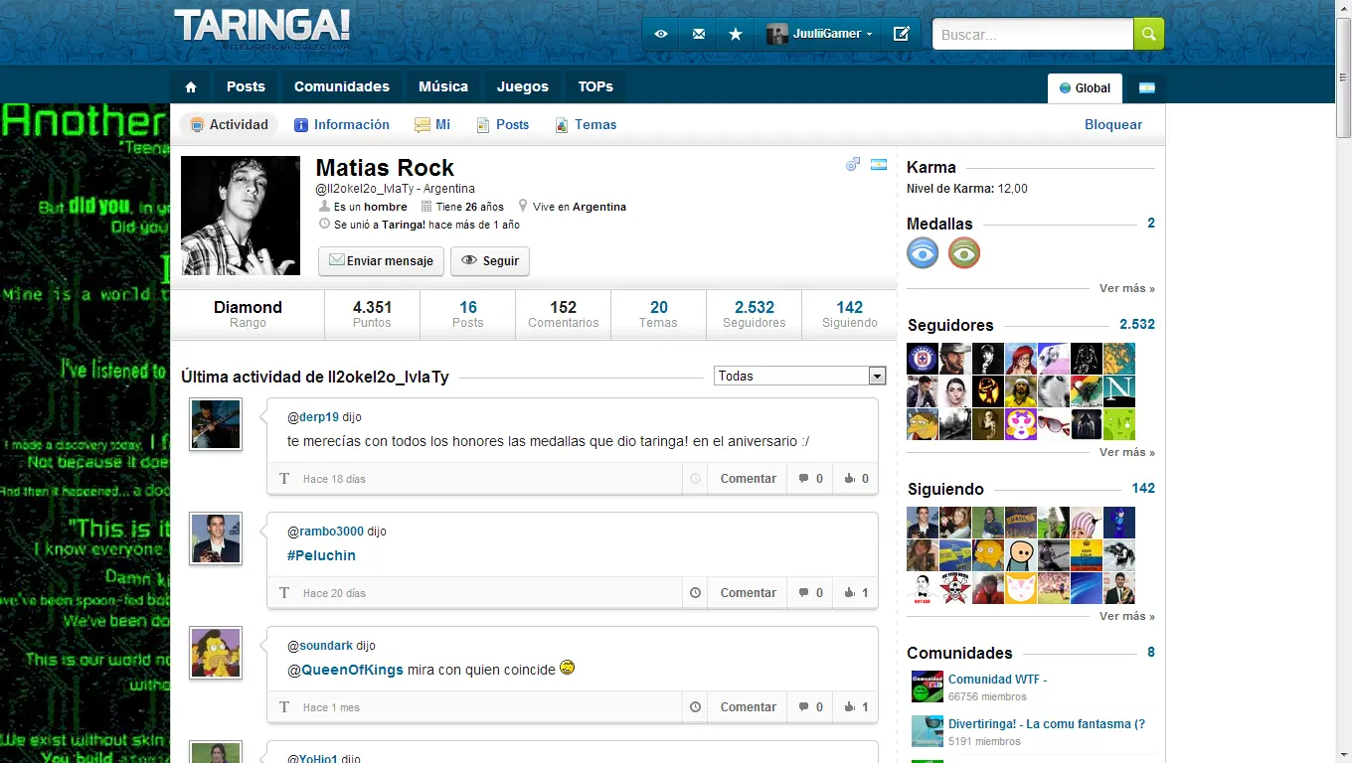Click the 2.532 Seguidores stat
Viewport: 1352px width, 763px height.
754,314
